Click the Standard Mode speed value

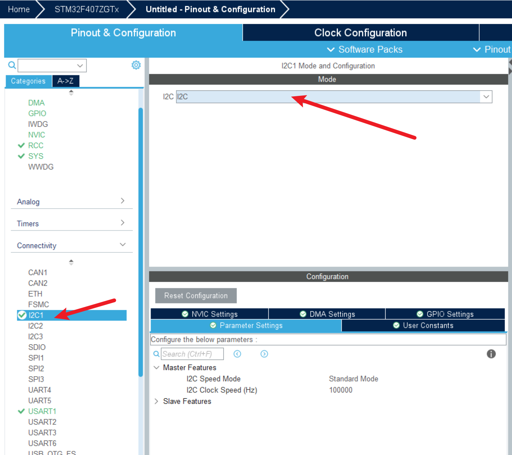click(354, 379)
